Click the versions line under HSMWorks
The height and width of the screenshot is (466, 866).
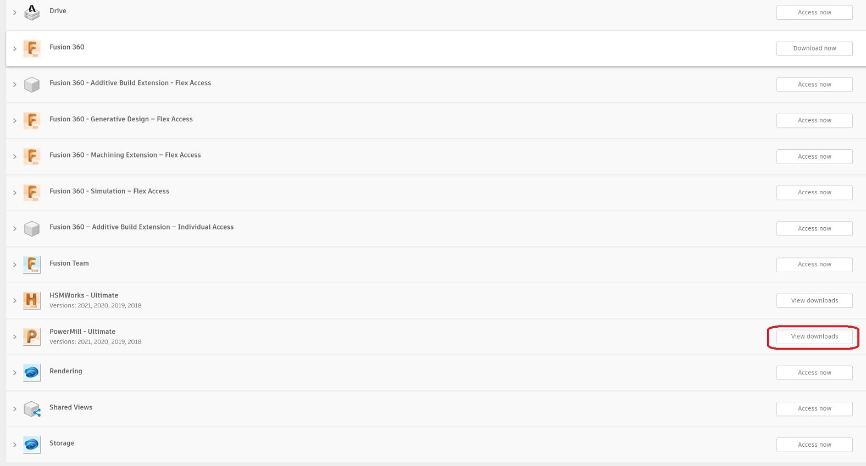tap(96, 306)
